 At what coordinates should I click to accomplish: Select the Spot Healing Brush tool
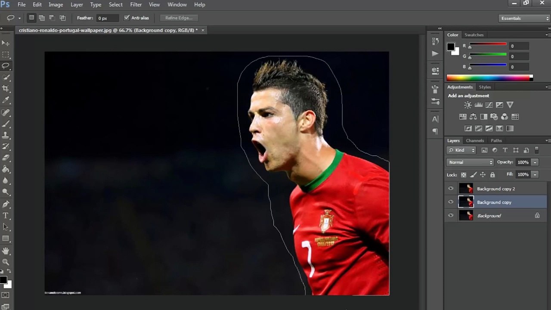coord(6,112)
